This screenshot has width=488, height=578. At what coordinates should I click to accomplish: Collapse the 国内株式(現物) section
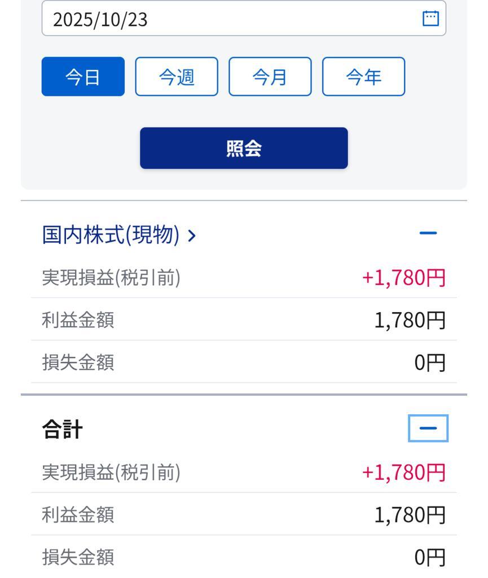click(x=428, y=233)
